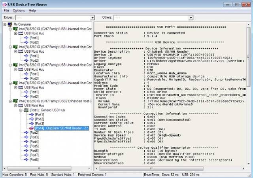Image resolution: width=253 pixels, height=178 pixels.
Task: Collapse the USB Root Hub under USB2 Enhanced controller
Action: pyautogui.click(x=15, y=106)
